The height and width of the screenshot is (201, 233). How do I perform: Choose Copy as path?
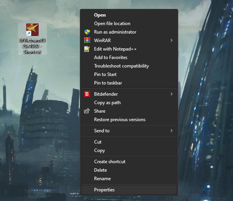tap(107, 103)
